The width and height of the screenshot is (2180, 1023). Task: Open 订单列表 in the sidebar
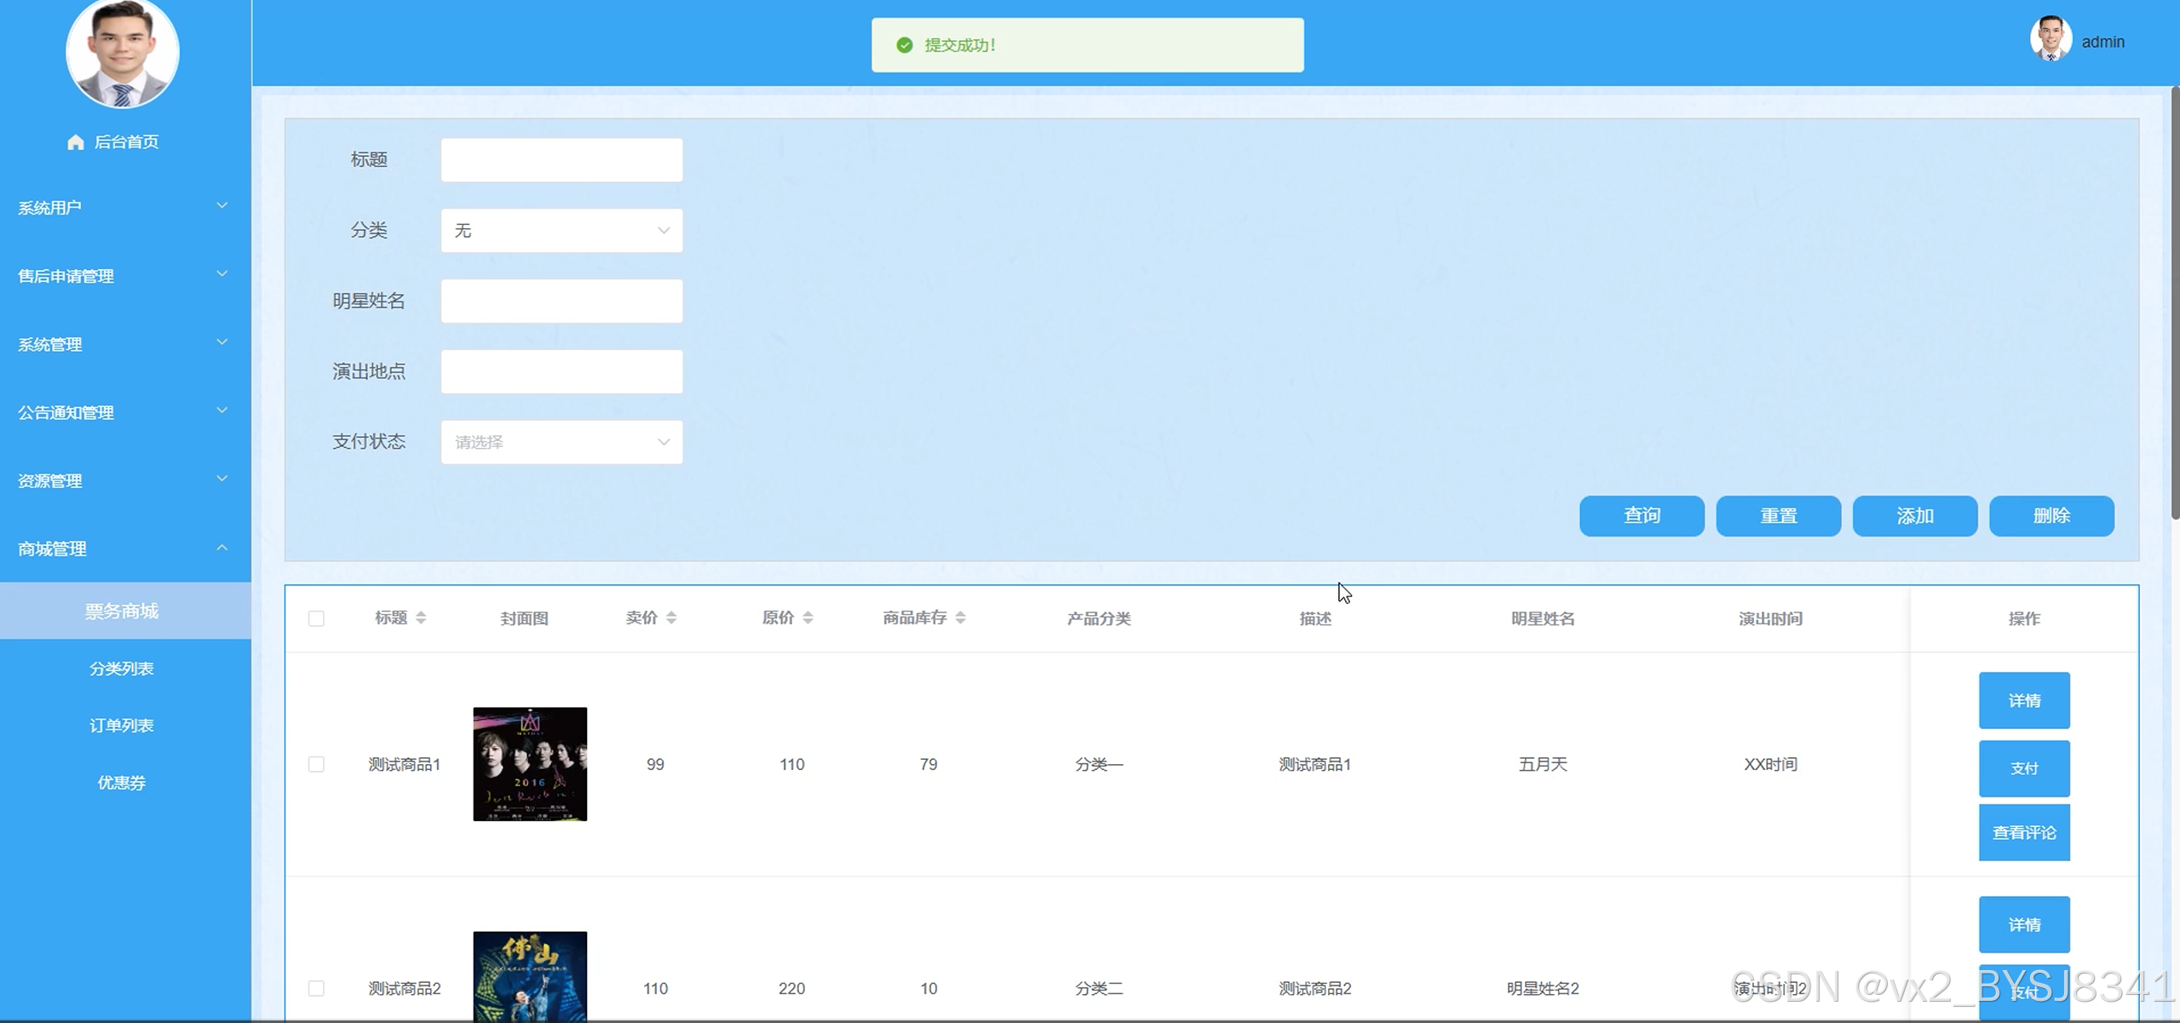(122, 725)
